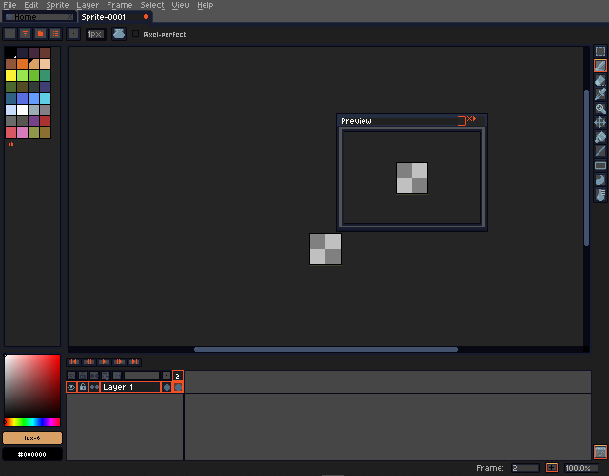Click the Idx-6 palette index button

point(32,437)
